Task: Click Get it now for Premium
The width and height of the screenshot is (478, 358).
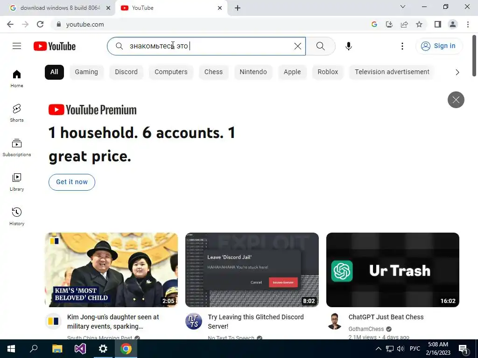Action: tap(72, 182)
